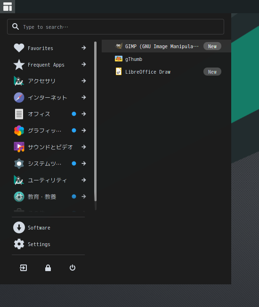This screenshot has width=259, height=307.
Task: Click the category list scrollbar
Action: [x=96, y=121]
